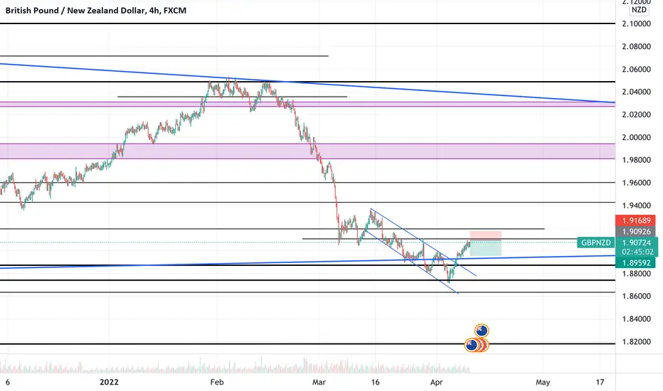Click the frontmost lower New Zealand flag event icon
The height and width of the screenshot is (391, 663).
pos(472,345)
